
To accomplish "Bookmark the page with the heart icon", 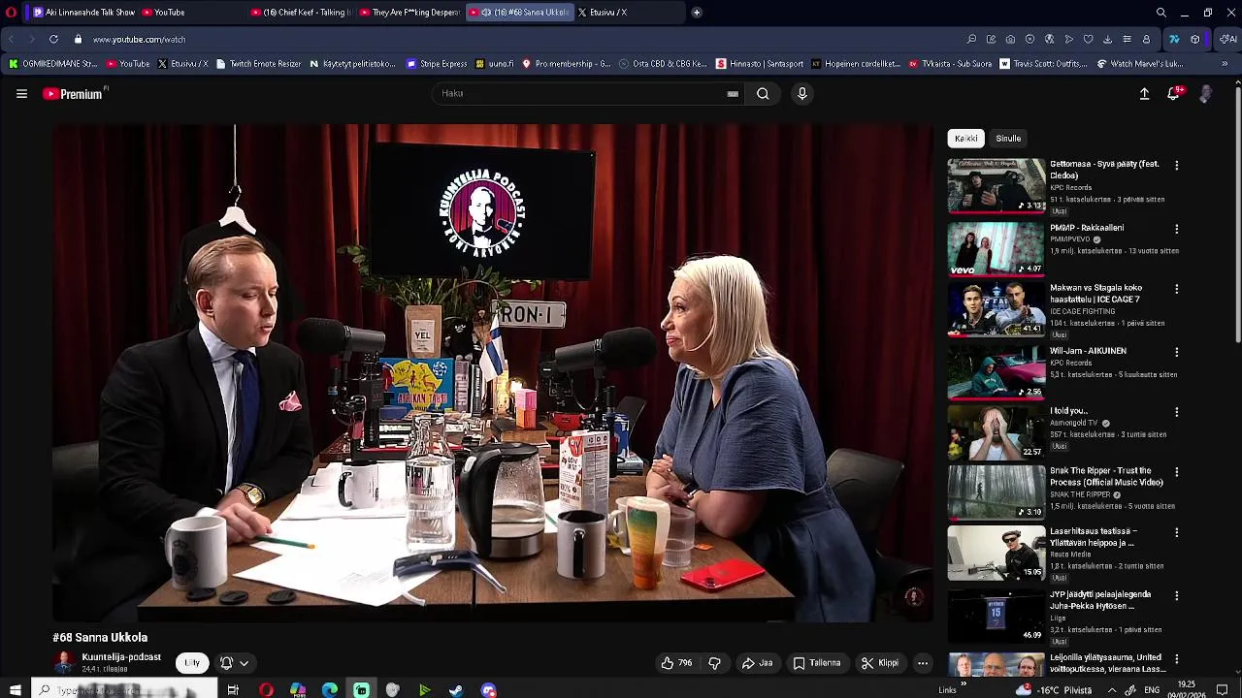I will click(x=1088, y=40).
